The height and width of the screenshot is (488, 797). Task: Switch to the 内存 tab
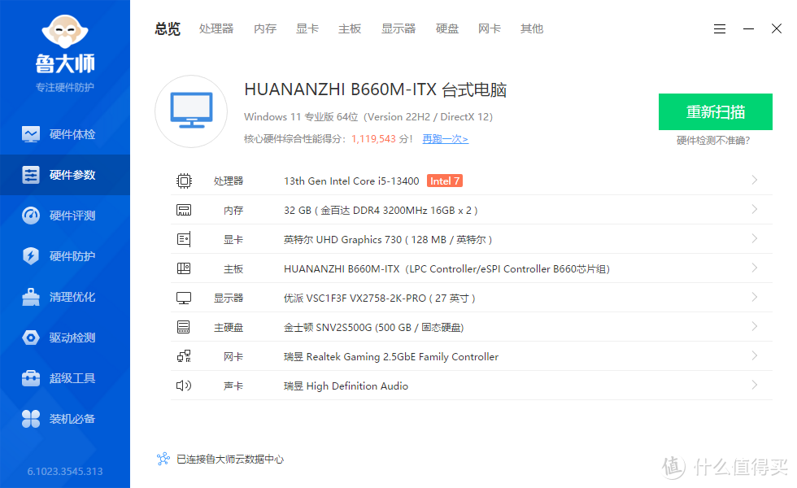point(265,29)
